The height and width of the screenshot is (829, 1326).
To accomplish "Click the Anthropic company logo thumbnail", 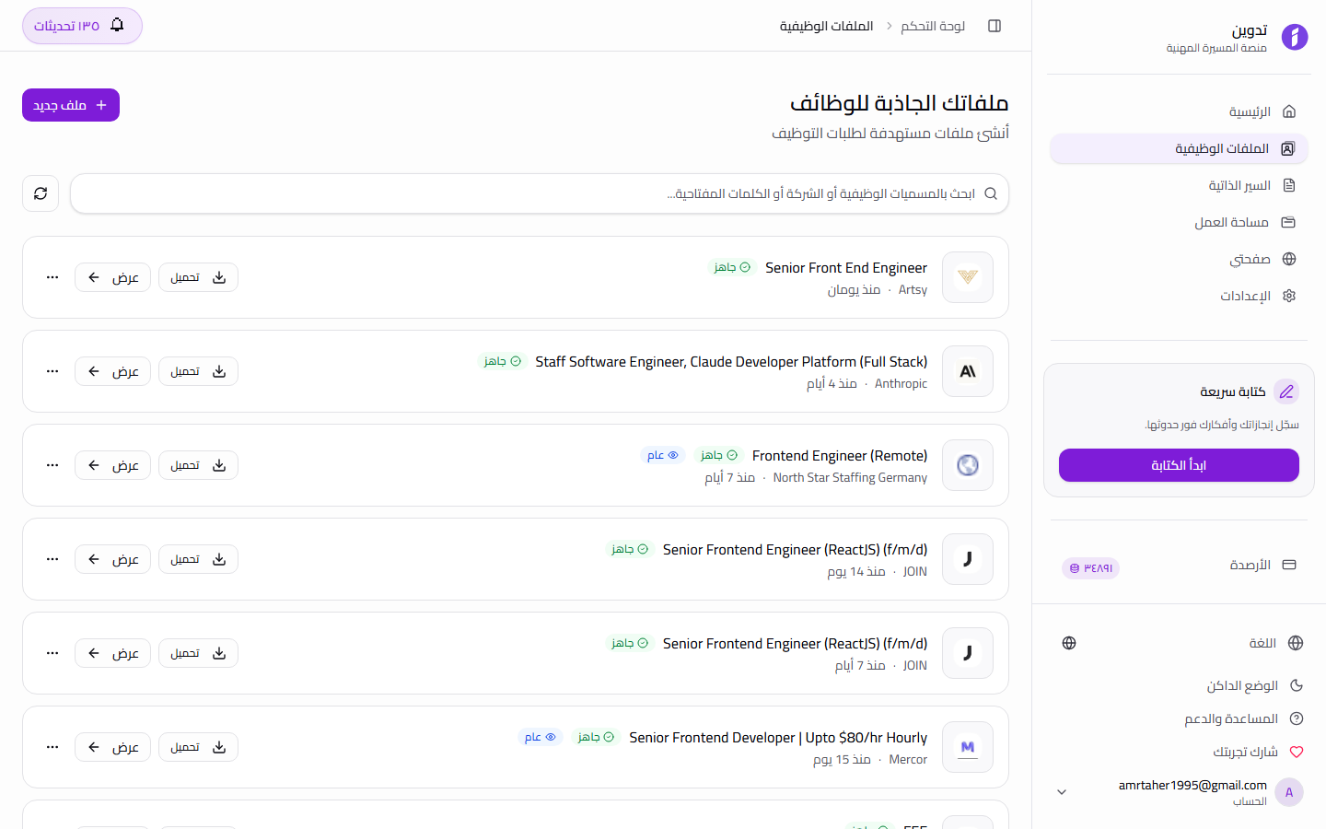I will pyautogui.click(x=967, y=371).
